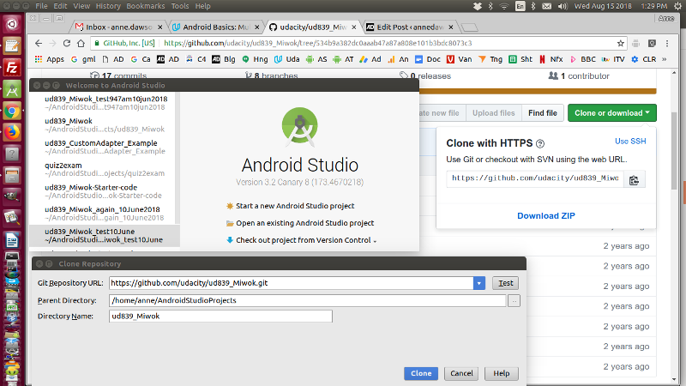This screenshot has width=686, height=386.
Task: Select recent project ud839_Miwok-Starter-code
Action: click(x=105, y=191)
